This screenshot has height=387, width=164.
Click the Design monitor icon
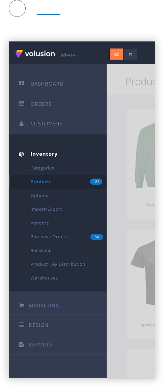22,325
